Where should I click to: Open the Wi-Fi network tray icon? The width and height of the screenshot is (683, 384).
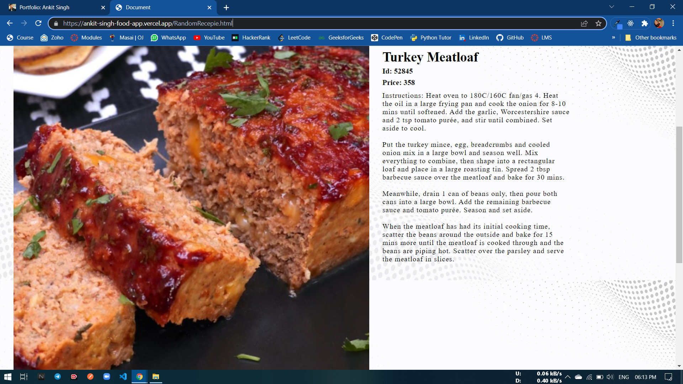tap(589, 377)
